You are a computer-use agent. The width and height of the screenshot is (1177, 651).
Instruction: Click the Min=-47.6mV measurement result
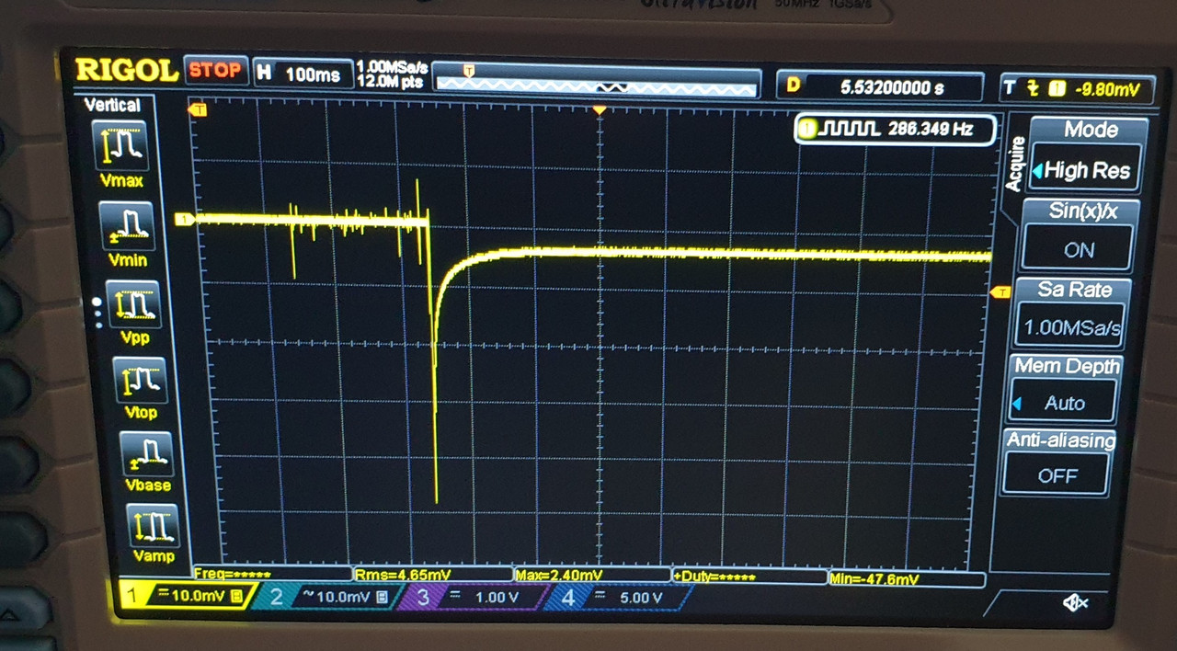click(x=874, y=579)
